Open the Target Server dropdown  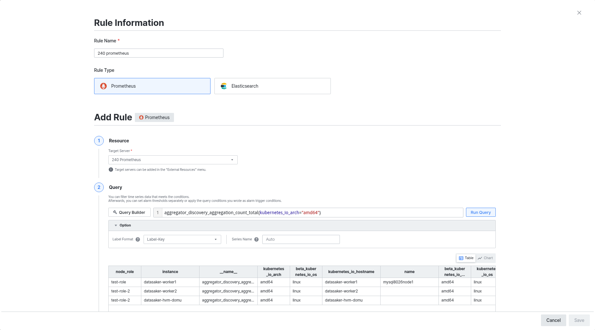[x=173, y=160]
